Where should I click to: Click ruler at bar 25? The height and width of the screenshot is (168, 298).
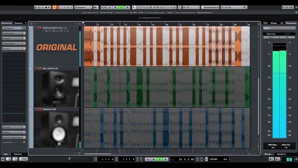(x=126, y=24)
